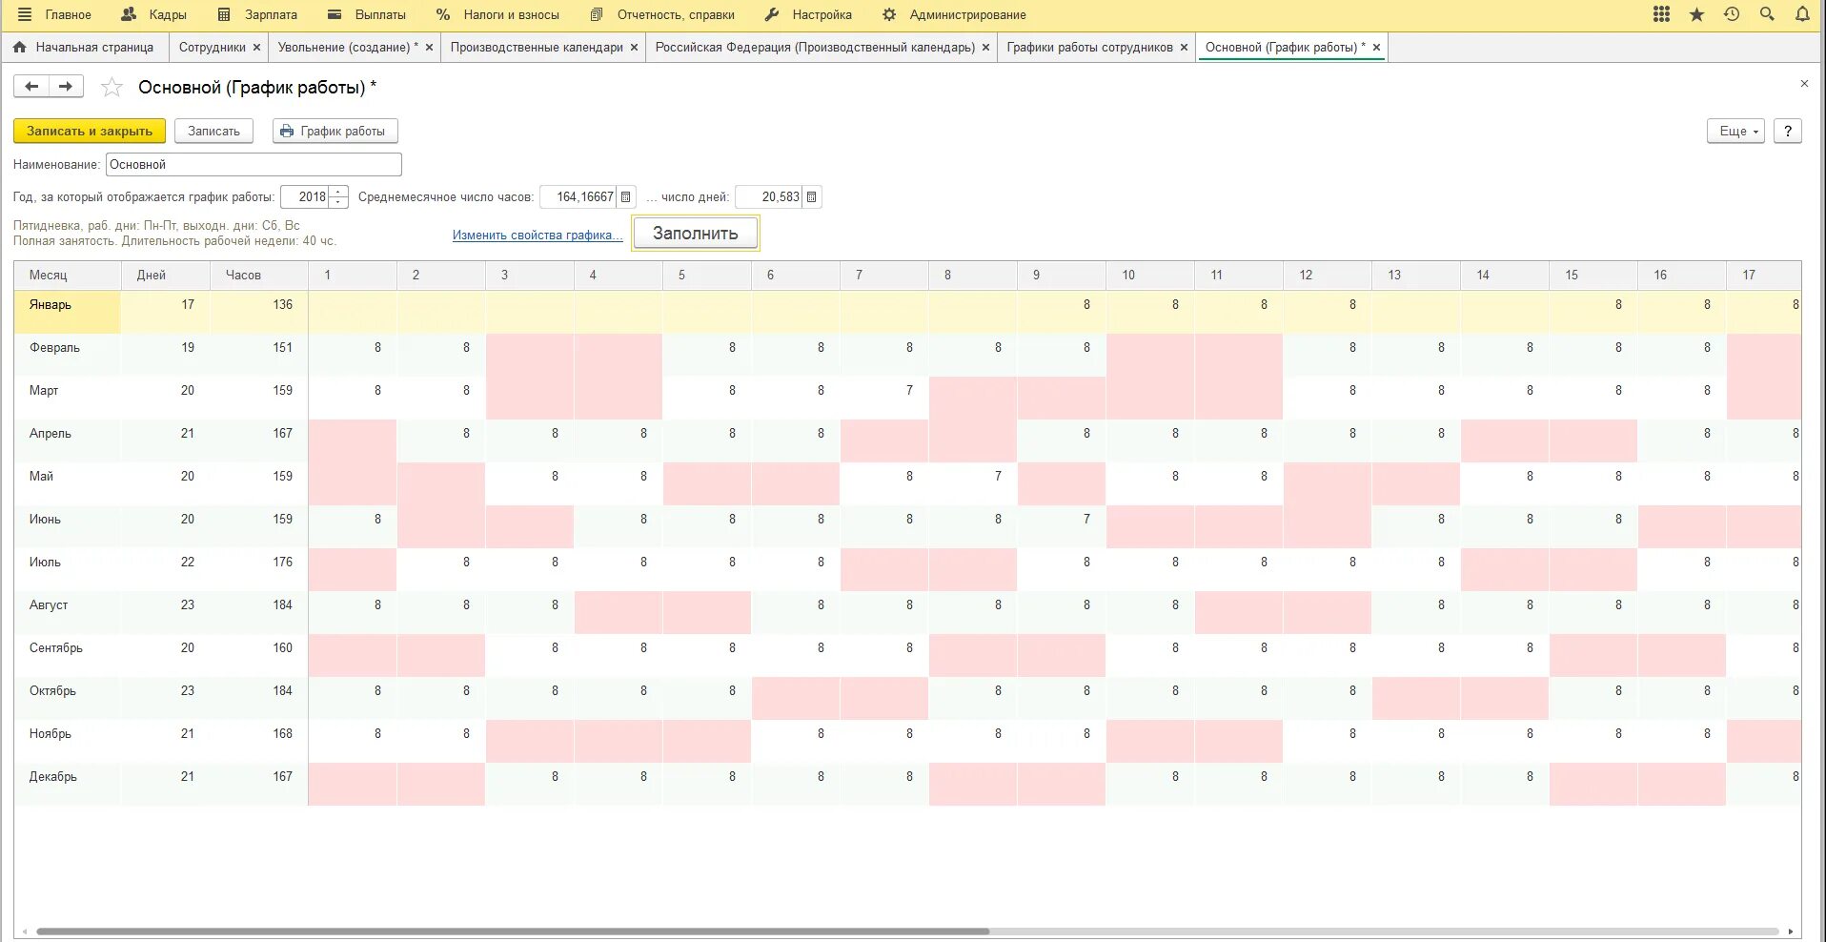1826x942 pixels.
Task: Follow the Изменить свойства графика link
Action: 538,235
